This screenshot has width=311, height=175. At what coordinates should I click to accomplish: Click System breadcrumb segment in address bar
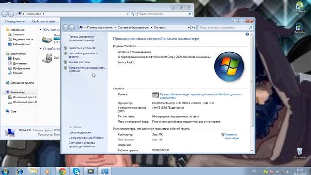(x=159, y=28)
